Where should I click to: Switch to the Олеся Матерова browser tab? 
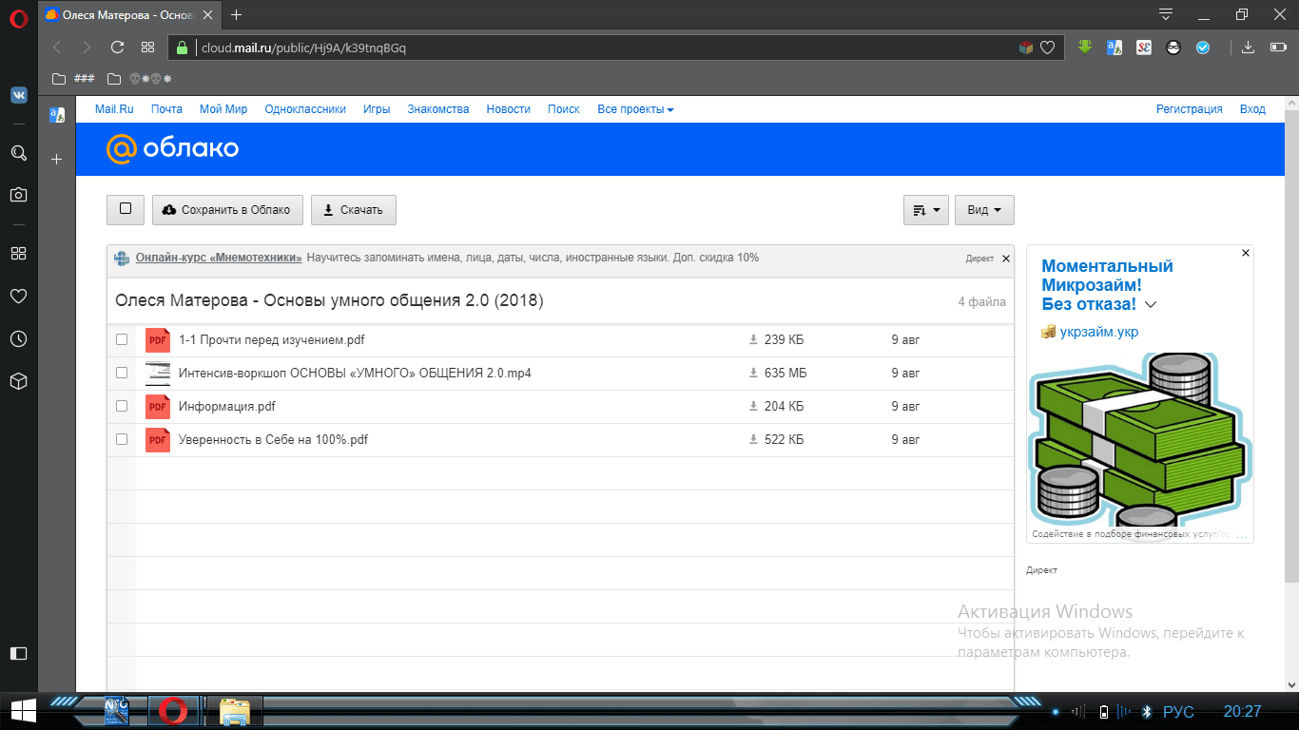coord(131,14)
